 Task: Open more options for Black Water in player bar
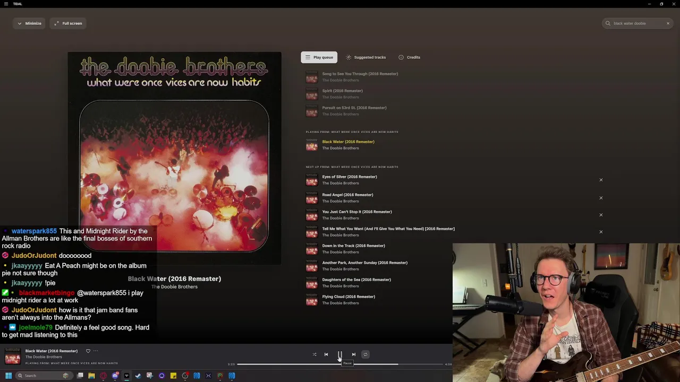(x=96, y=351)
